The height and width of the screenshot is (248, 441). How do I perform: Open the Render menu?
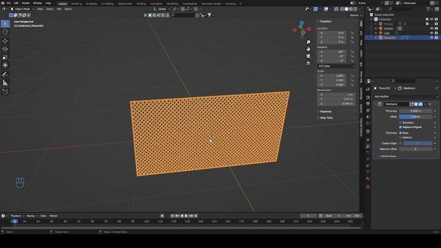coord(25,3)
